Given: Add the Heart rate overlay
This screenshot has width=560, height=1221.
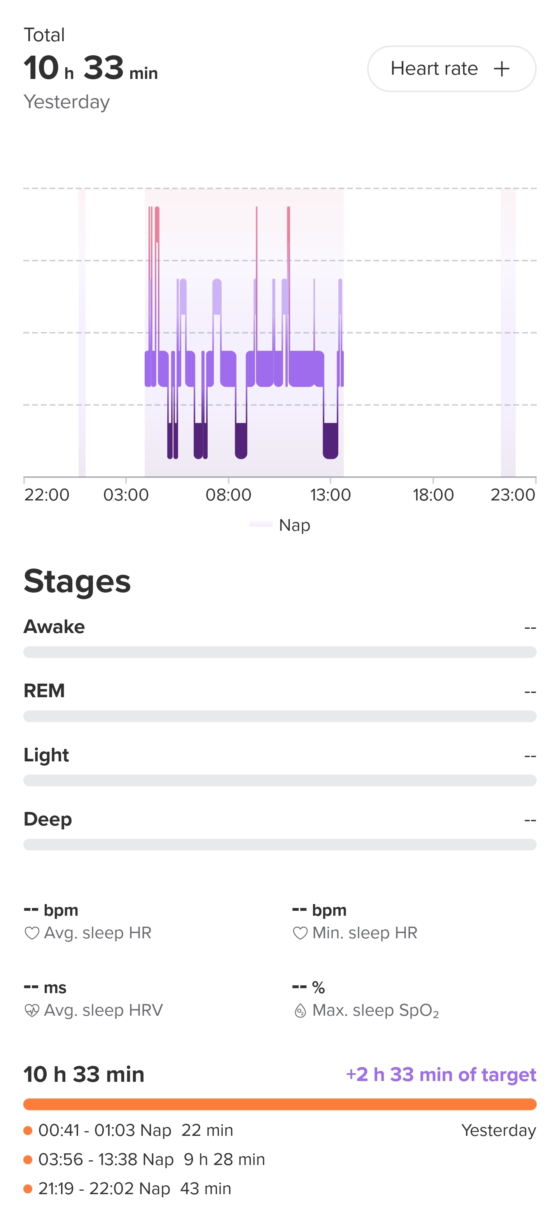Looking at the screenshot, I should coord(451,69).
